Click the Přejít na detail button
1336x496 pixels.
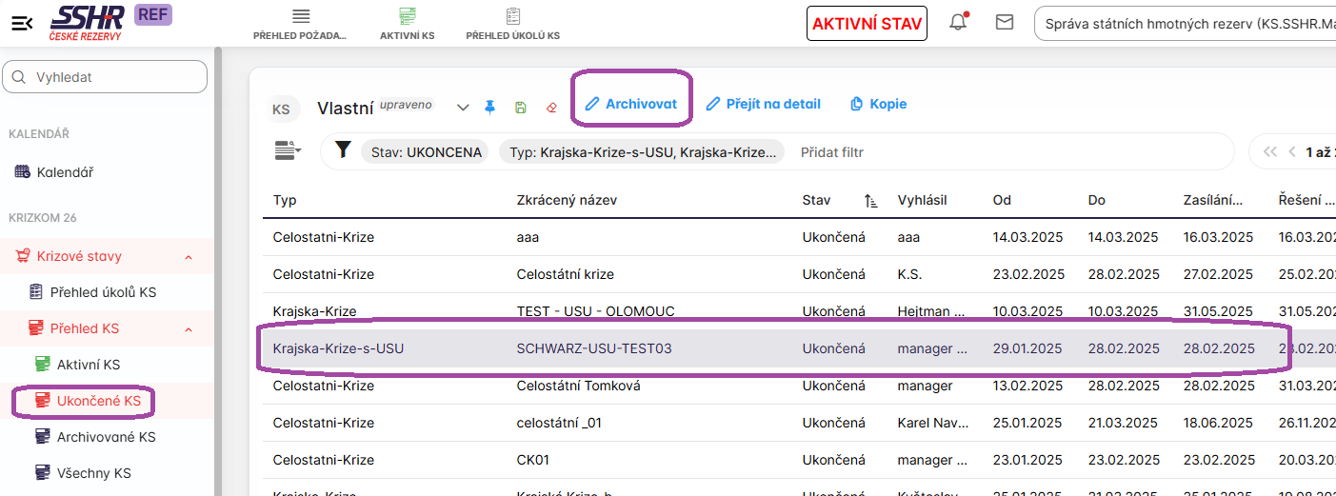tap(763, 104)
